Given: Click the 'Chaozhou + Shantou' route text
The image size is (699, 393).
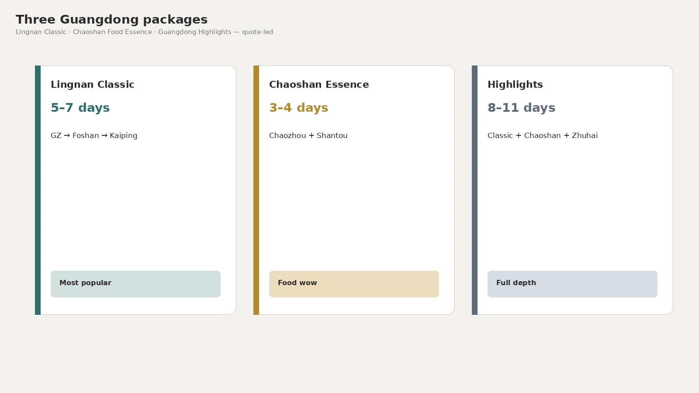Looking at the screenshot, I should click(x=308, y=135).
